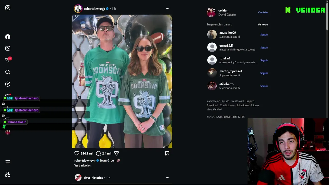
Task: Follow martin_mjores24 via Seguir
Action: 264,73
